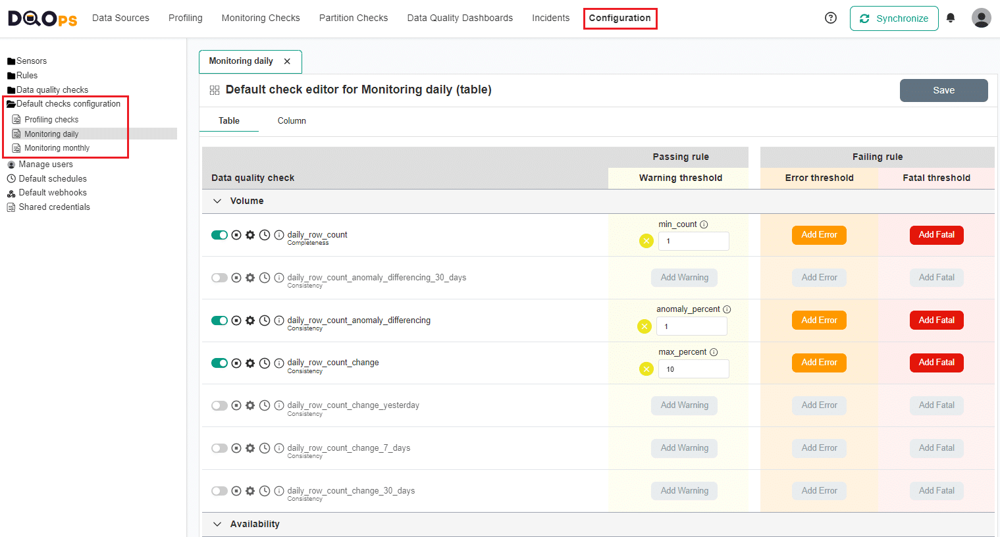Click the run check icon beside daily_row_count_change
This screenshot has height=537, width=1000.
(236, 363)
